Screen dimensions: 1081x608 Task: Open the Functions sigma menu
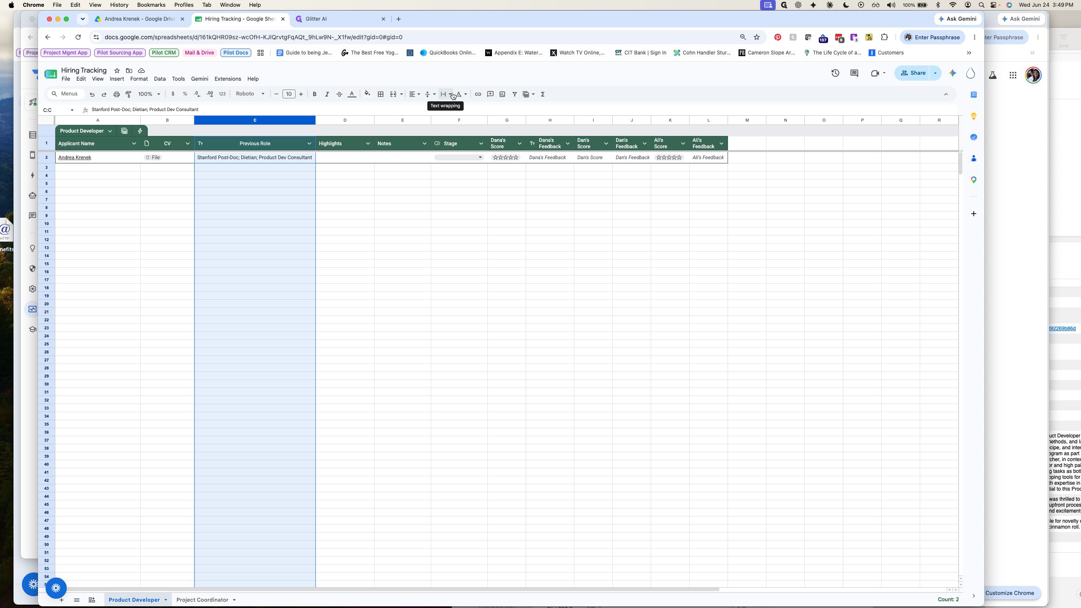543,94
